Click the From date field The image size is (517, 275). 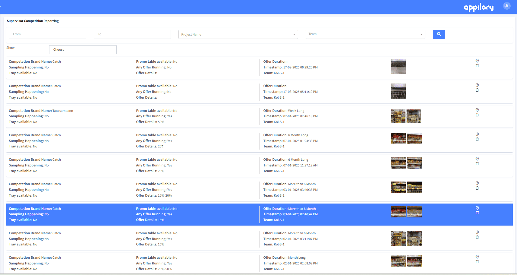pyautogui.click(x=47, y=34)
